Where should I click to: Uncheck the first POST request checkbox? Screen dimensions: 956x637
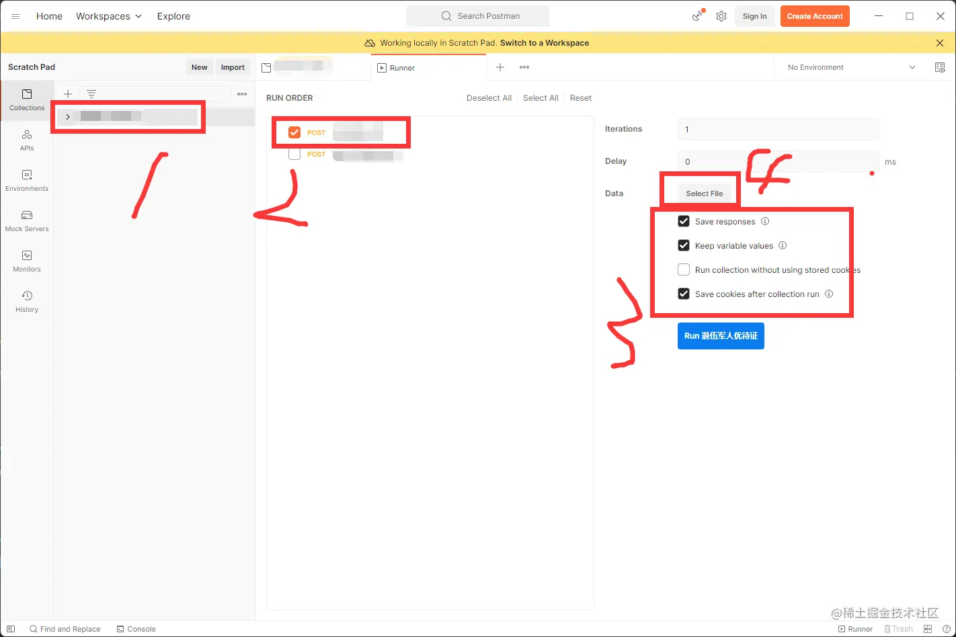294,132
